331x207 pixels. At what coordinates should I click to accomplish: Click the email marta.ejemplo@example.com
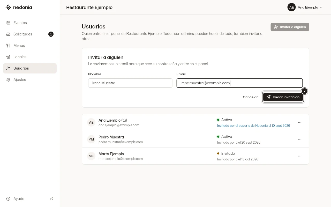(x=121, y=159)
